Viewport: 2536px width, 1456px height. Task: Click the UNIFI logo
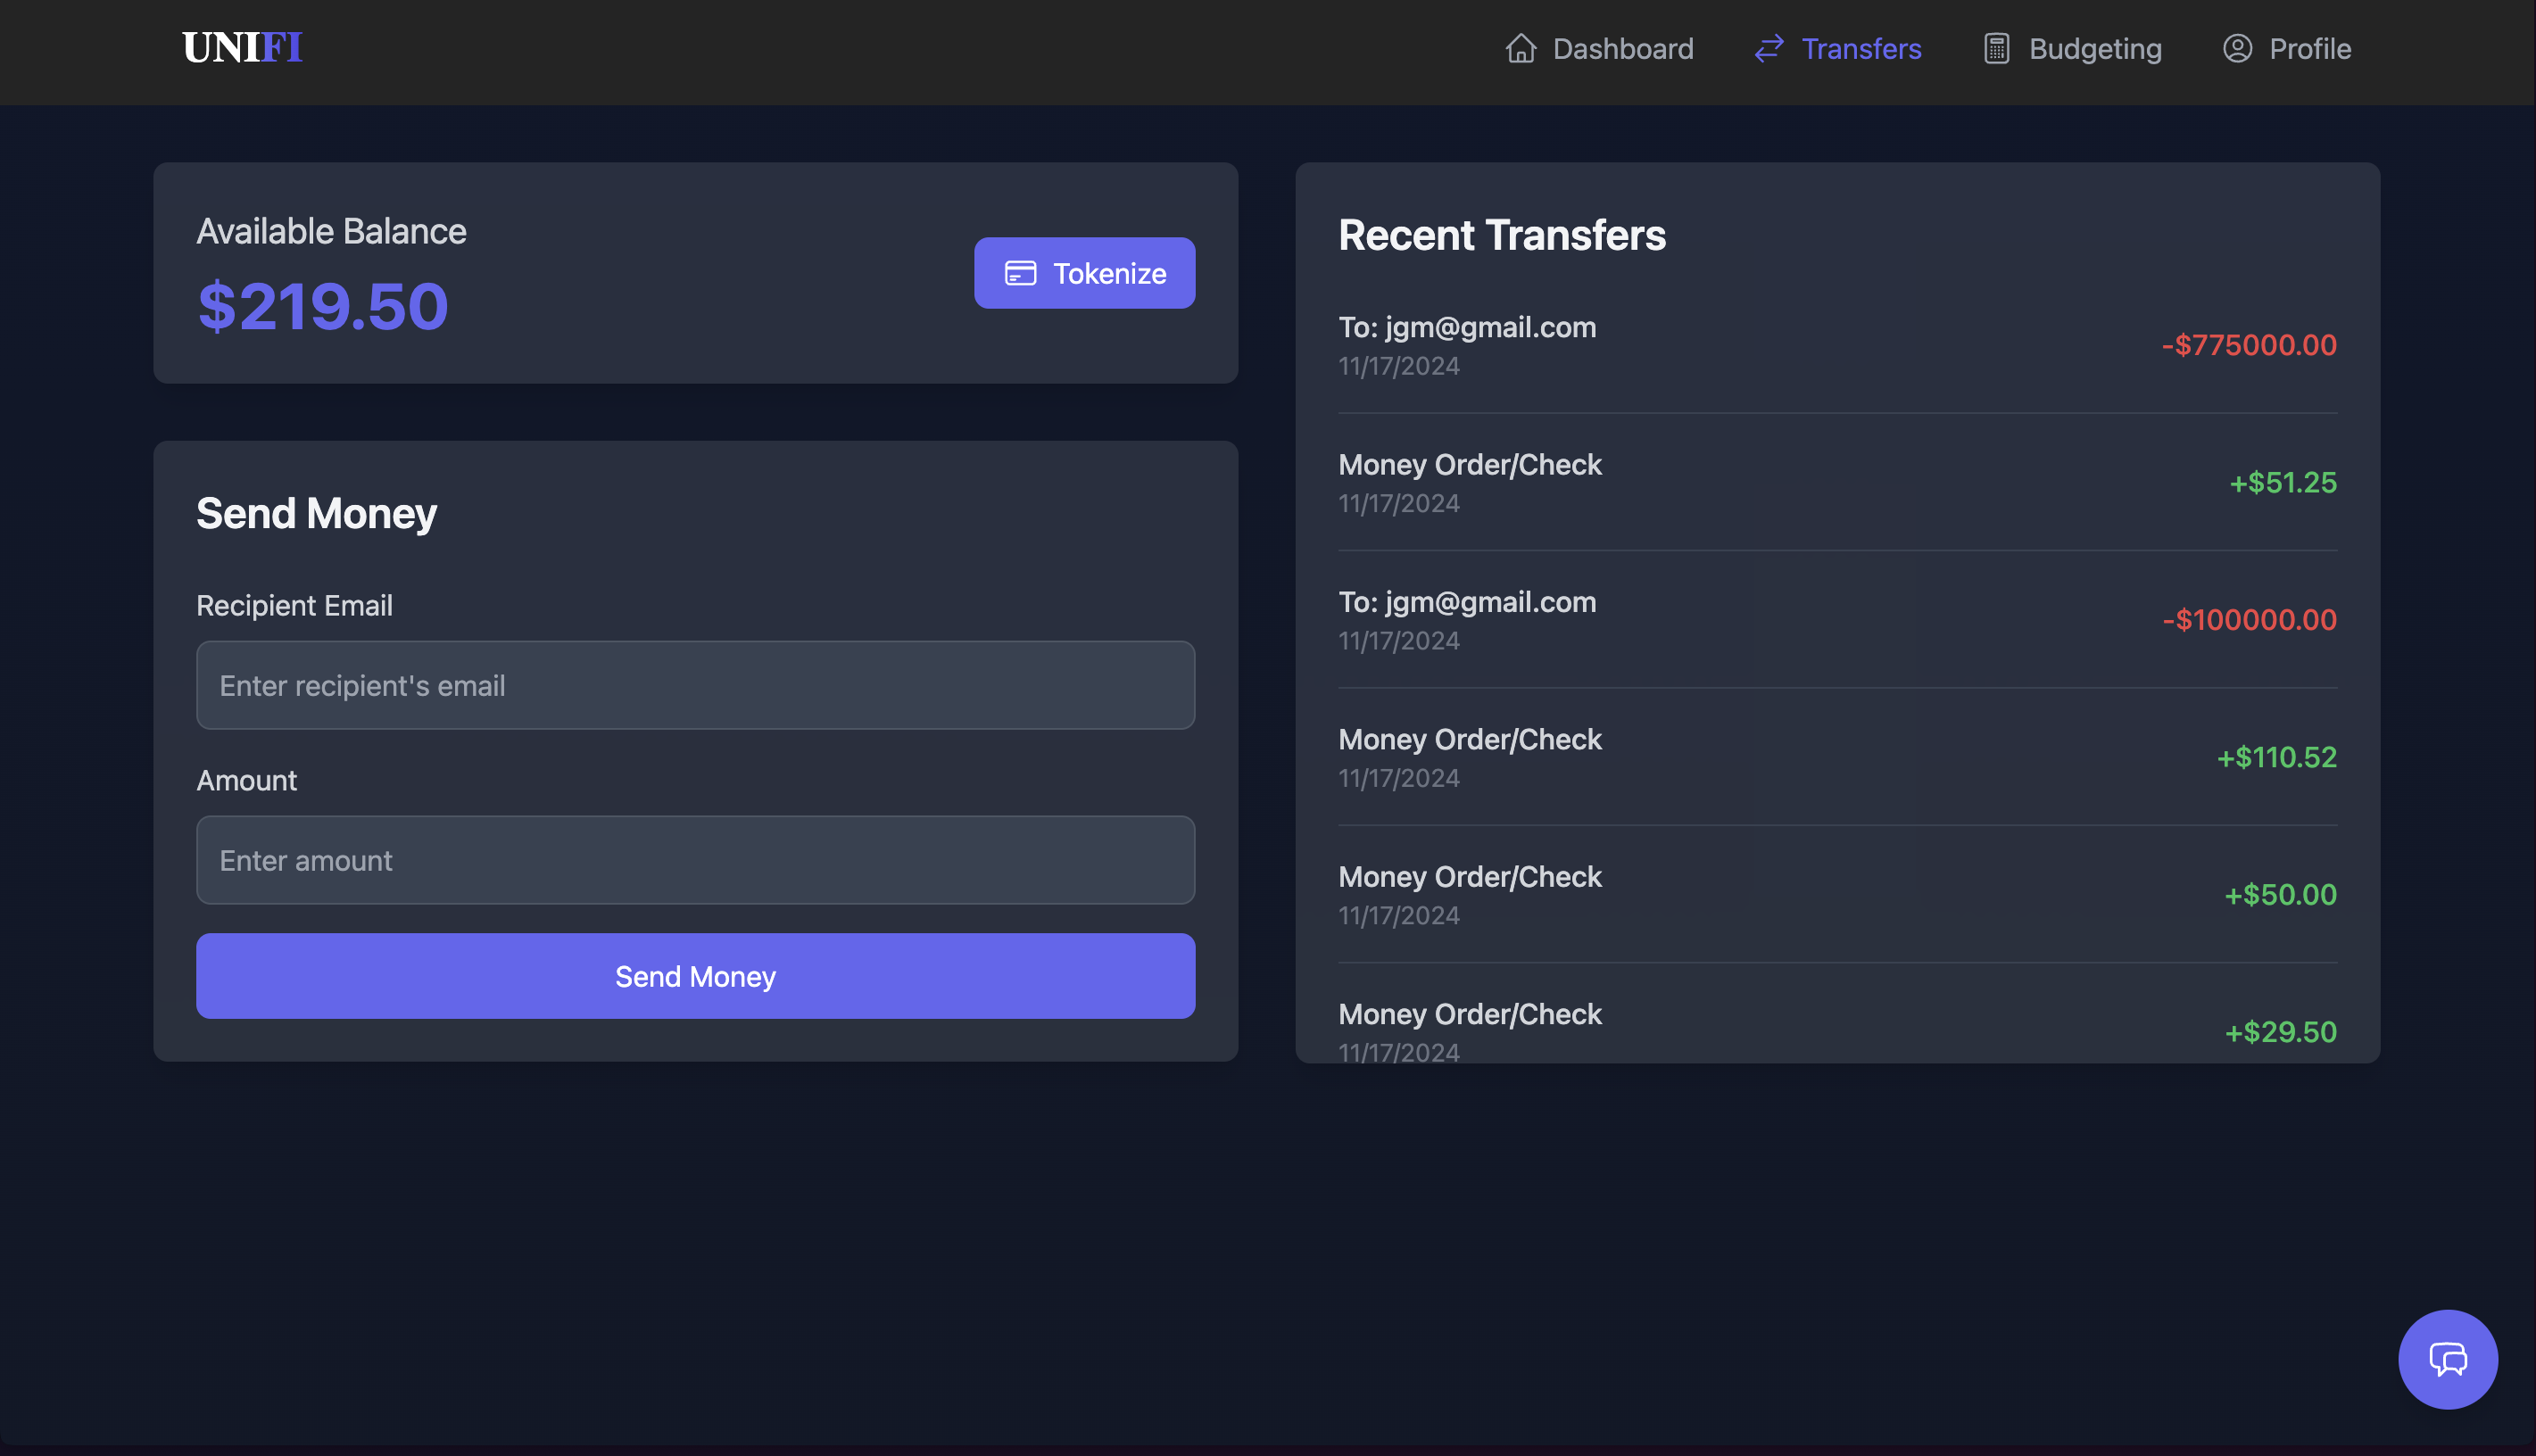coord(242,48)
